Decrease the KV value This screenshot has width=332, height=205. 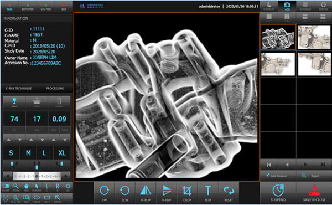point(20,140)
